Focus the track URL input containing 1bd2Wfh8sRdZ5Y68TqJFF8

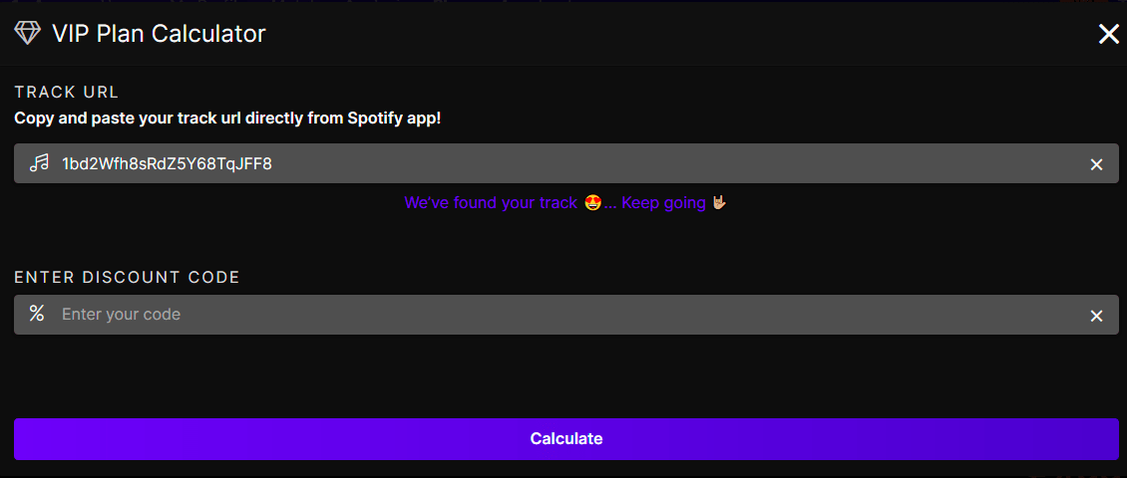566,163
